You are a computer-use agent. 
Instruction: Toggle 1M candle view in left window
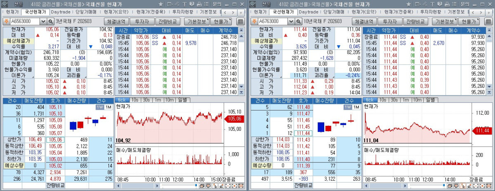pos(108,107)
